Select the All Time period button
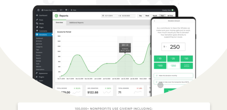Screen dimensions: 227x110 (x=170, y=16)
